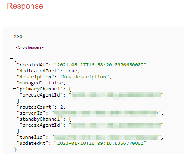Click the updatedAt timestamp value
The height and width of the screenshot is (154, 184).
[100, 143]
